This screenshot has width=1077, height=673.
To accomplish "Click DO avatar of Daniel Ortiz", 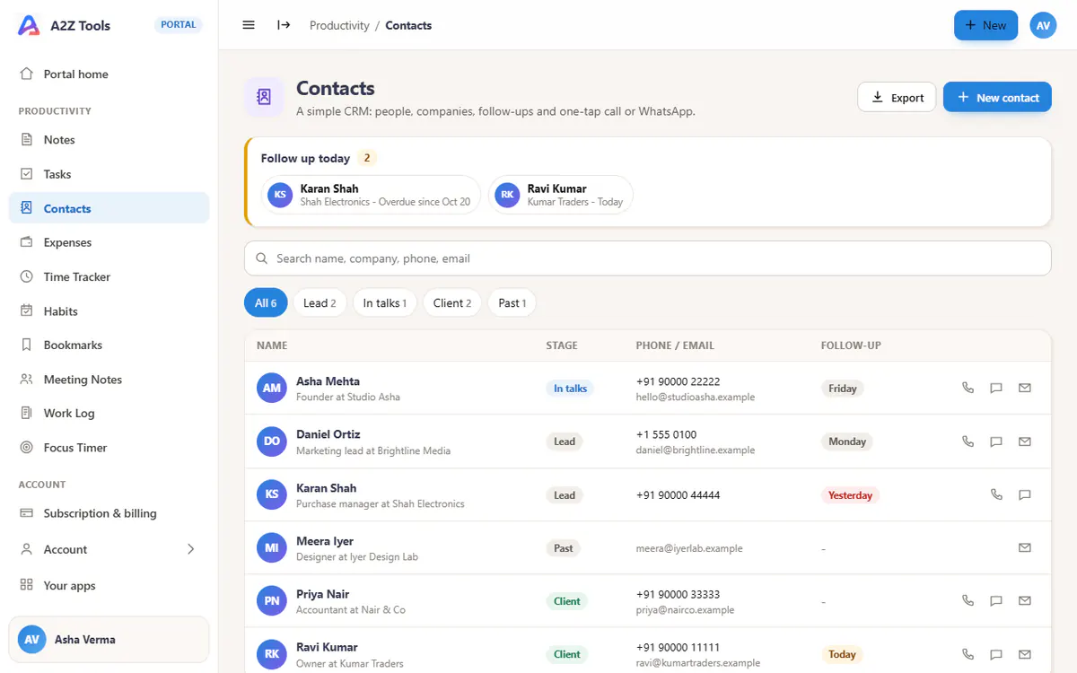I will pos(271,441).
